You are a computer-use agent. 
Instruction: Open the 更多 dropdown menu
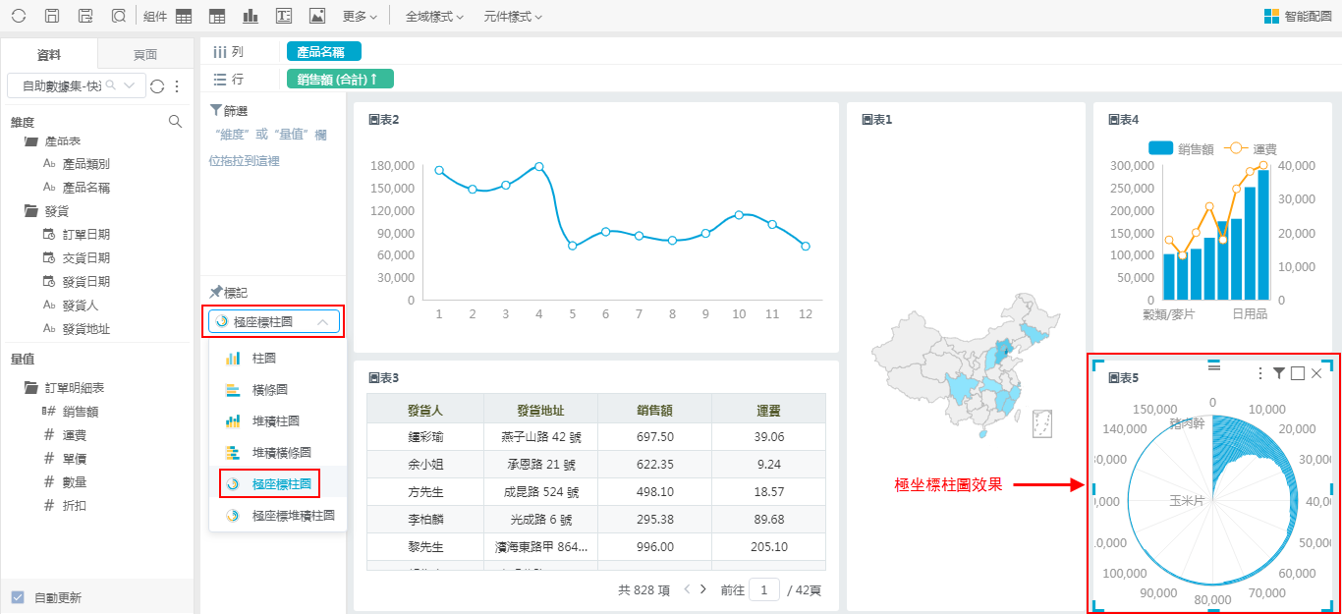click(x=360, y=16)
